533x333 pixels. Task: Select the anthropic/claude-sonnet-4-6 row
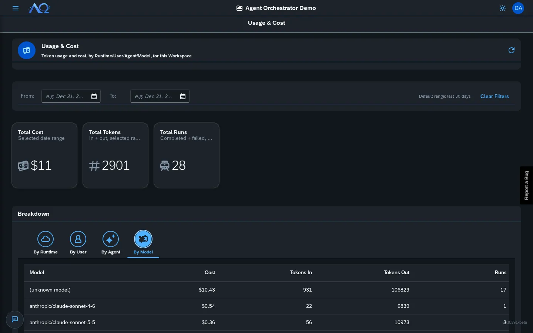[266, 306]
